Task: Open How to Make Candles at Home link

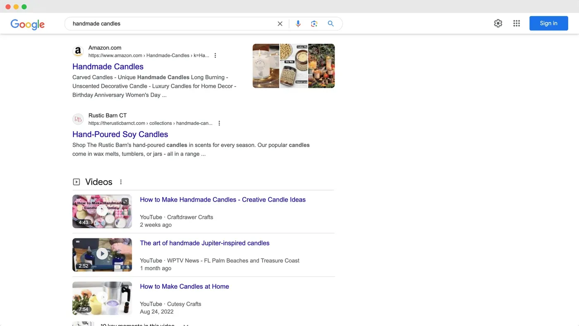Action: click(184, 286)
